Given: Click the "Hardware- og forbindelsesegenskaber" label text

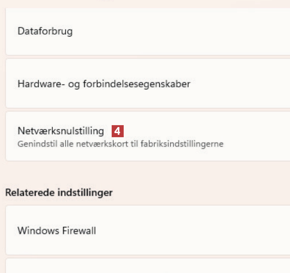Looking at the screenshot, I should 104,84.
